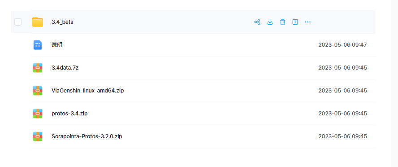The width and height of the screenshot is (398, 167).
Task: Click the 说明 modified date 2023-05-06 09:47
Action: coord(343,45)
